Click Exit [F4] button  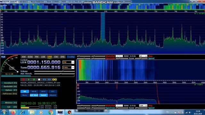point(9,107)
